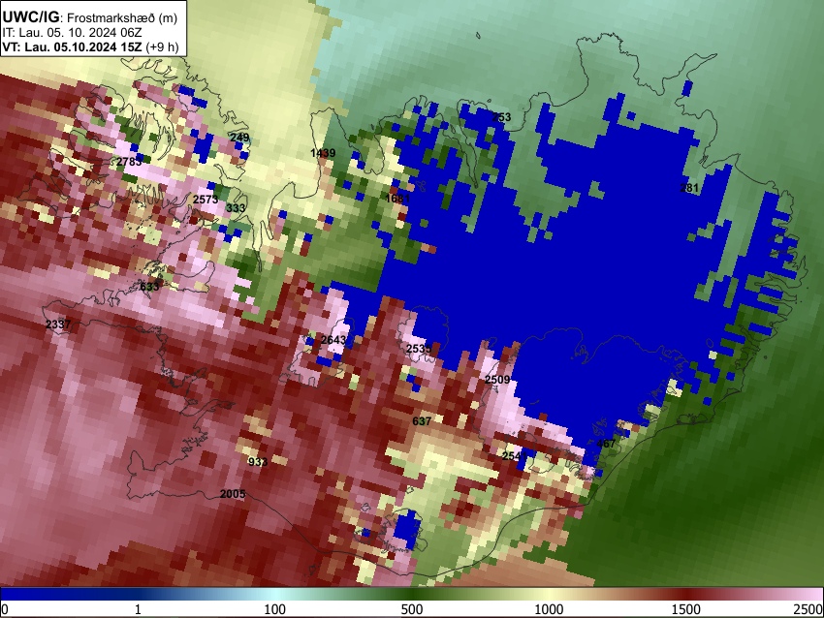824x618 pixels.
Task: Click the map value label 633
Action: coord(149,287)
